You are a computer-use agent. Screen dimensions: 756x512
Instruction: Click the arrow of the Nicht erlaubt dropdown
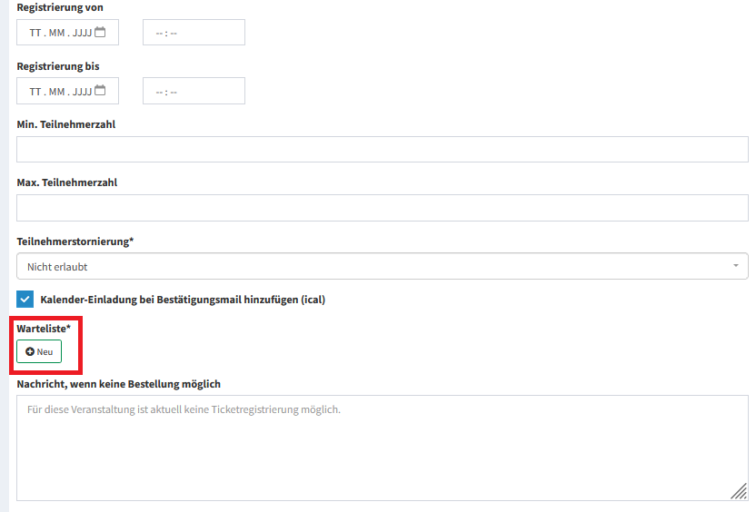tap(734, 267)
